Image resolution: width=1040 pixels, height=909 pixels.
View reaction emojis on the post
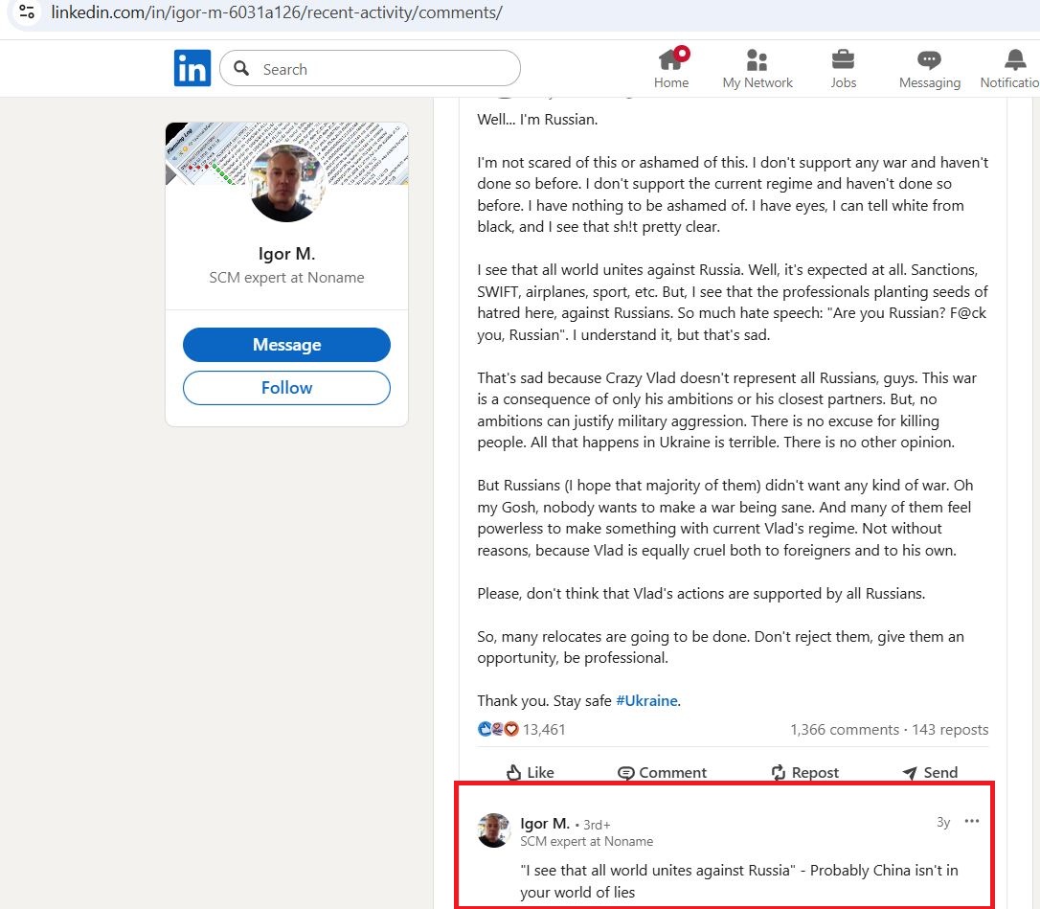498,729
